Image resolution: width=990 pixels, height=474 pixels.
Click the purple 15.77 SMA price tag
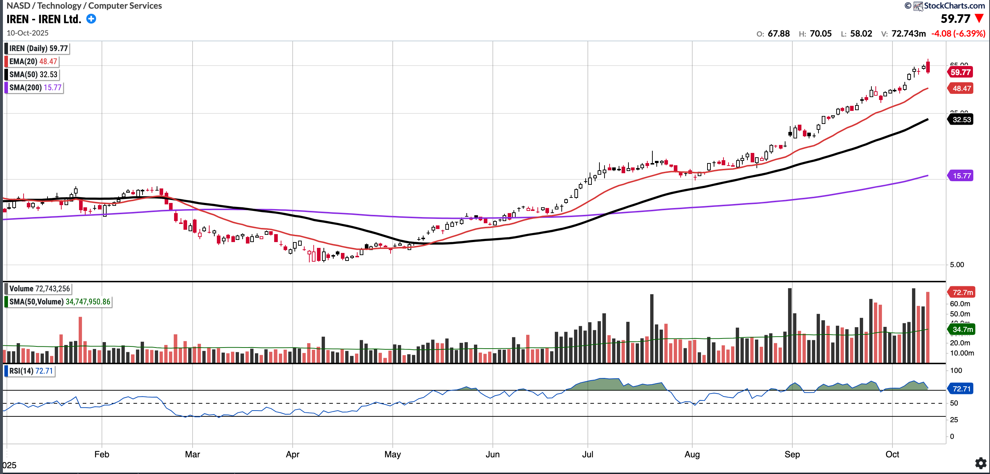coord(961,176)
